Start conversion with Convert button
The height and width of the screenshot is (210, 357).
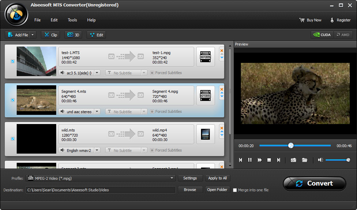coord(315,183)
